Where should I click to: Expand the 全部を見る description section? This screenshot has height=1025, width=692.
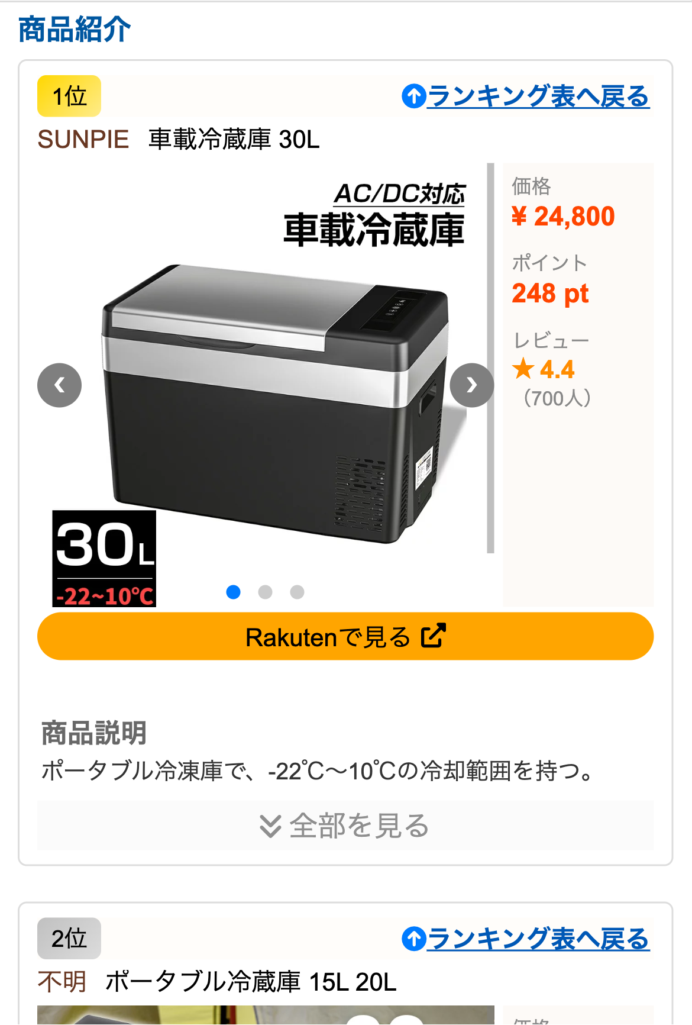[345, 825]
